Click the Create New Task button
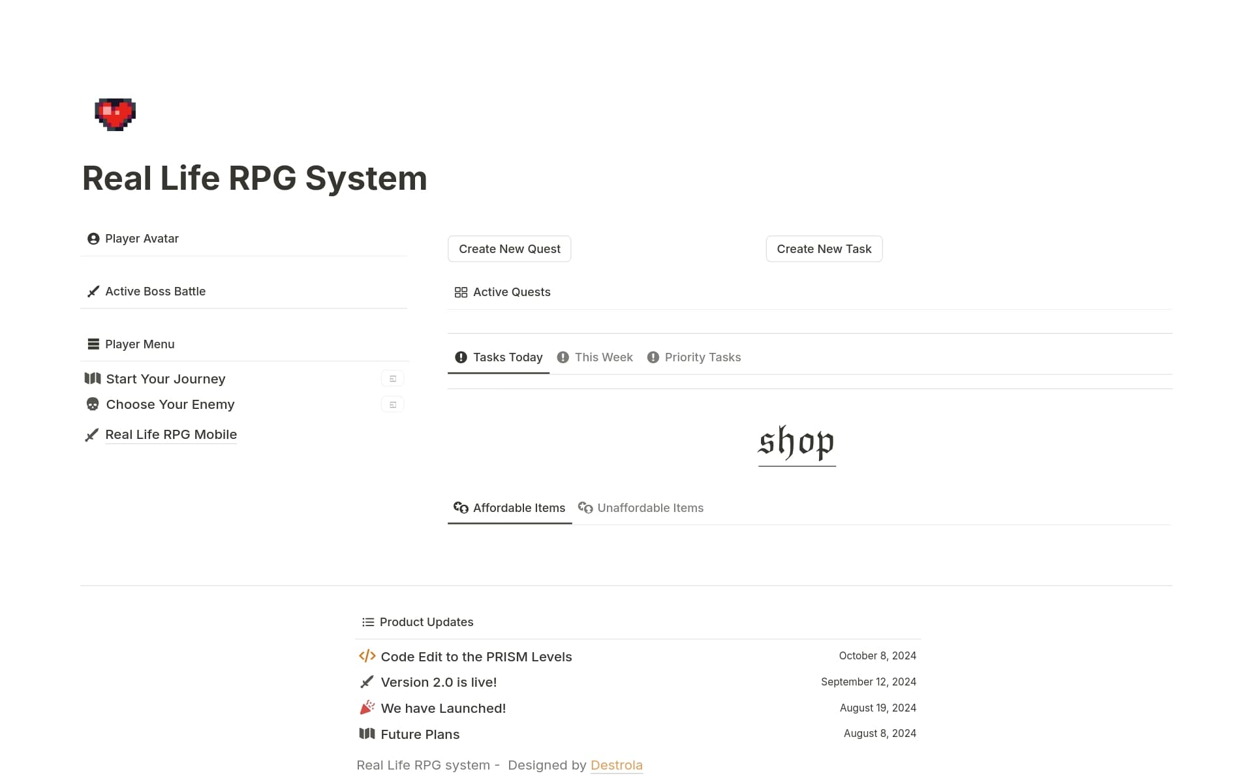 pos(824,248)
